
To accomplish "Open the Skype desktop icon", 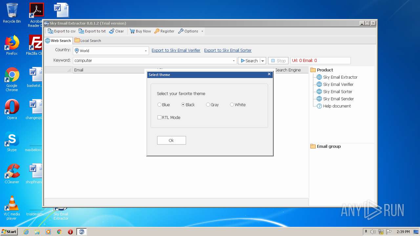I will pos(12,142).
